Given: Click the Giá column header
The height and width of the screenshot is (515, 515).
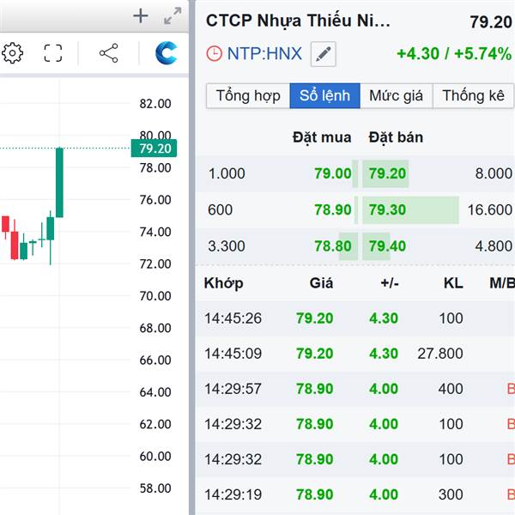Looking at the screenshot, I should [x=321, y=283].
